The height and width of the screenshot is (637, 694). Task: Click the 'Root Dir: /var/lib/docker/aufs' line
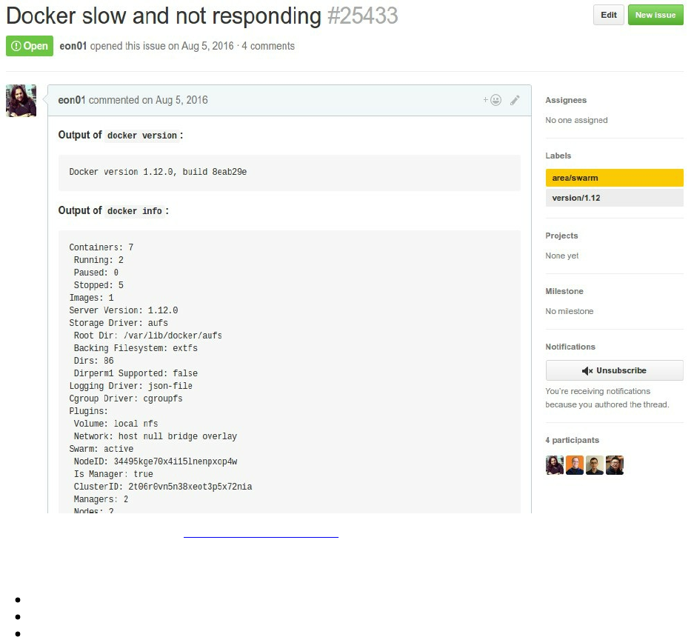click(x=148, y=336)
